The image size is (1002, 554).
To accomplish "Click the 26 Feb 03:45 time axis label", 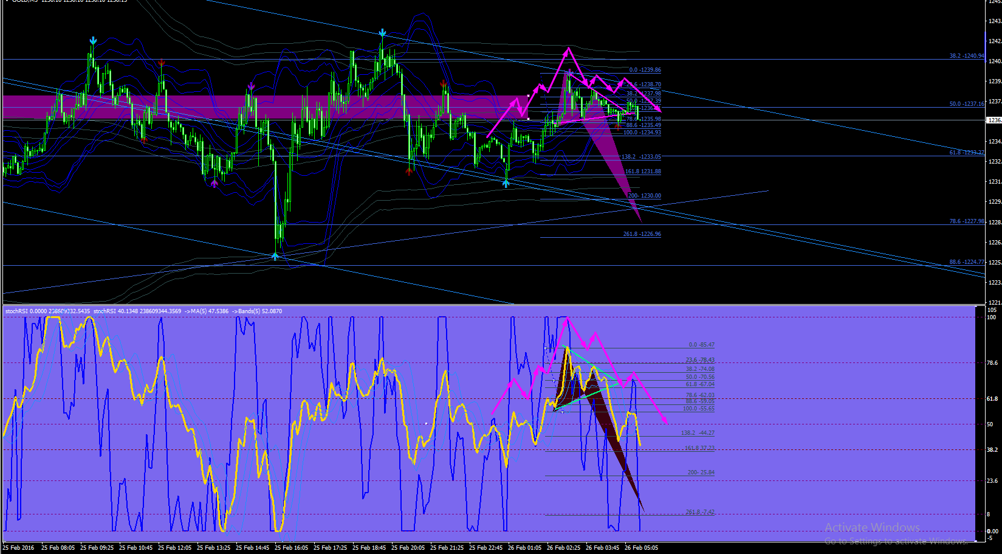I will tap(603, 548).
